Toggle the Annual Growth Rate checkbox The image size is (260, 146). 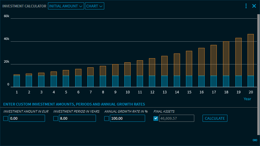[107, 119]
